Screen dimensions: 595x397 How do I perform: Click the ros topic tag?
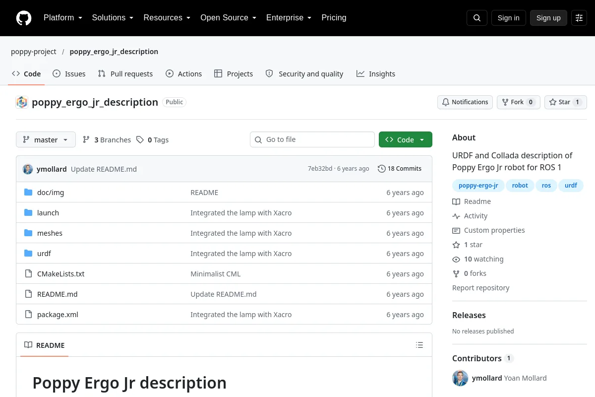tap(546, 186)
